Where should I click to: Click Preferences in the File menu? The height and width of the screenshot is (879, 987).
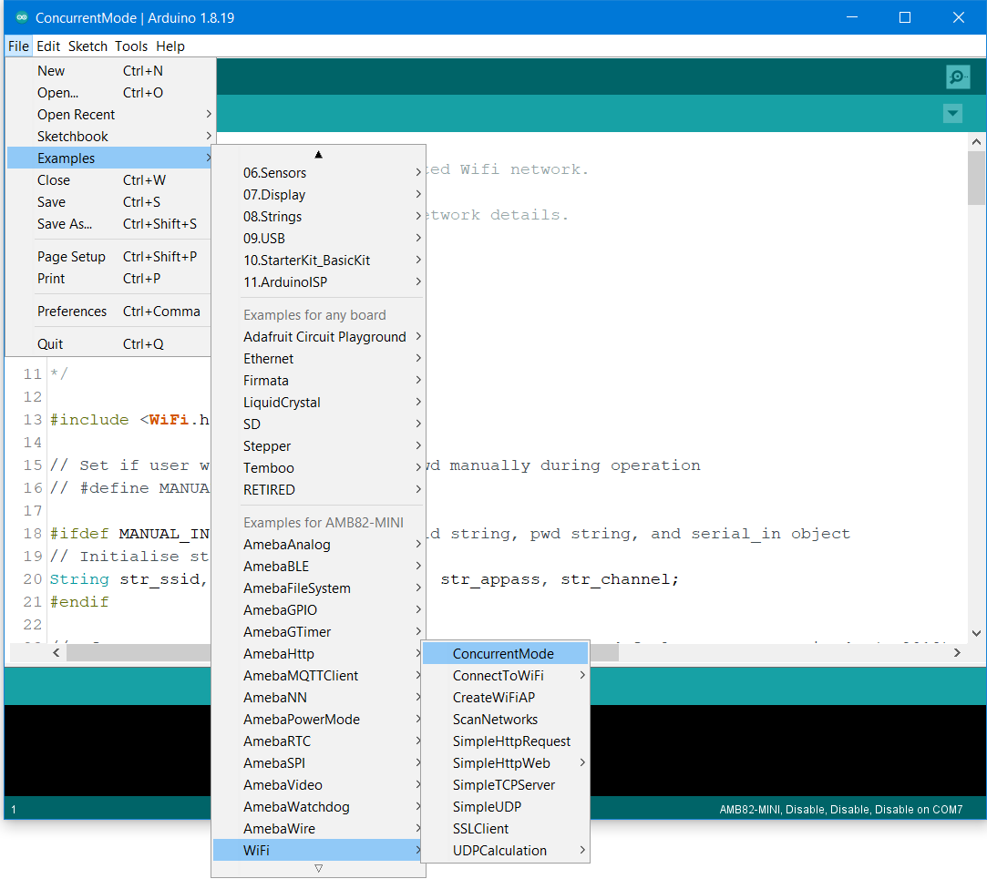(x=72, y=312)
